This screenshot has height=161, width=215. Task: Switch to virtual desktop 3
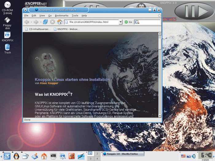tap(90, 159)
